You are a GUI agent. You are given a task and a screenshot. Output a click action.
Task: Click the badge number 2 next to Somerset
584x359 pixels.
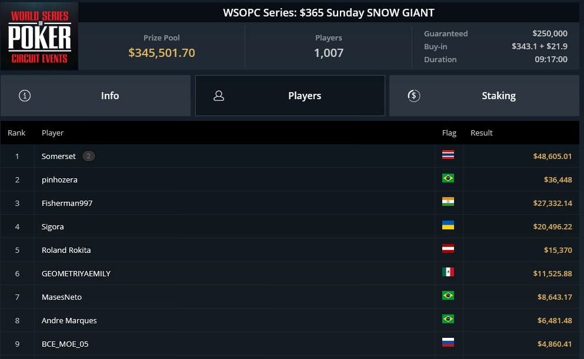[88, 156]
